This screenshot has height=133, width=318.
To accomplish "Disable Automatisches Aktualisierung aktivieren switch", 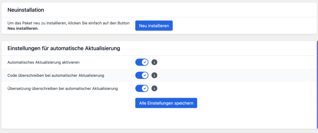I will (x=142, y=62).
